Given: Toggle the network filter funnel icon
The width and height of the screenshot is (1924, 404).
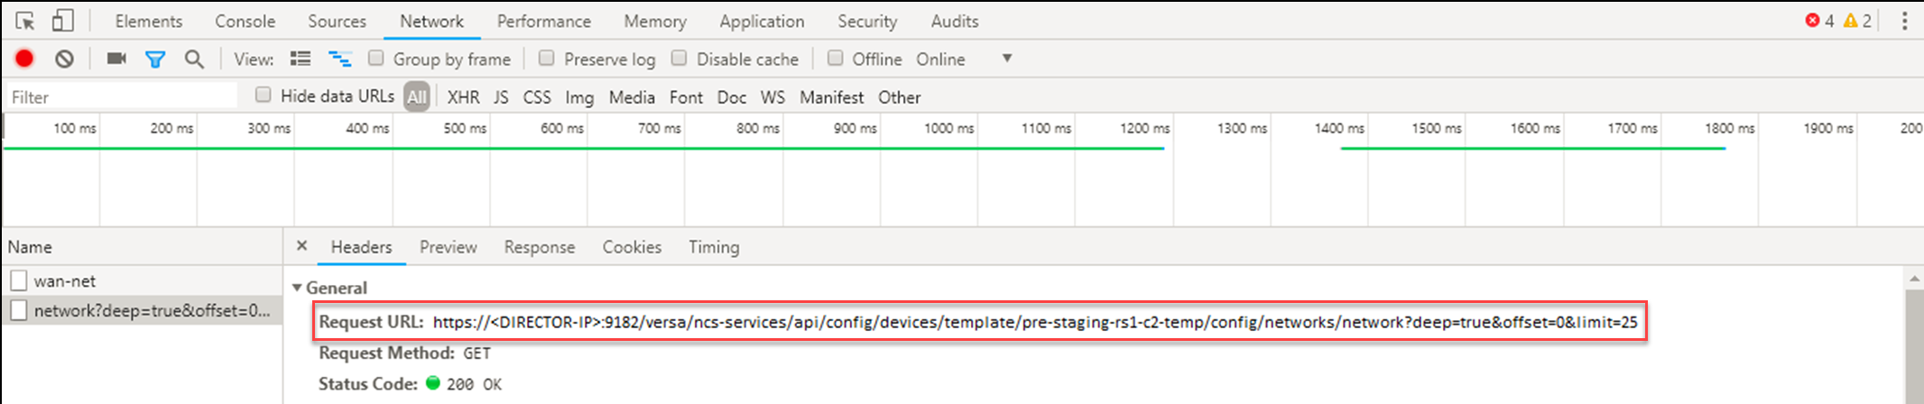Looking at the screenshot, I should pyautogui.click(x=155, y=60).
